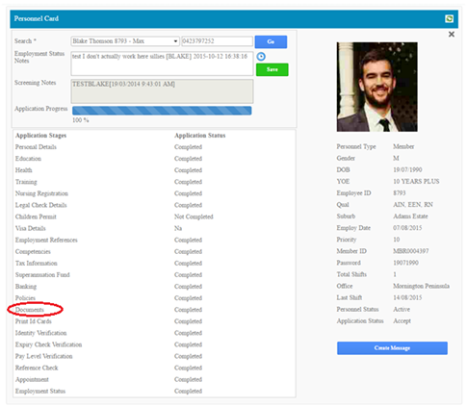Click the blue Go button
The height and width of the screenshot is (407, 467).
[x=271, y=41]
